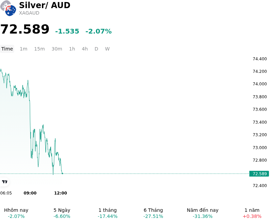Select the Time interval tab
The width and height of the screenshot is (271, 223).
(7, 49)
